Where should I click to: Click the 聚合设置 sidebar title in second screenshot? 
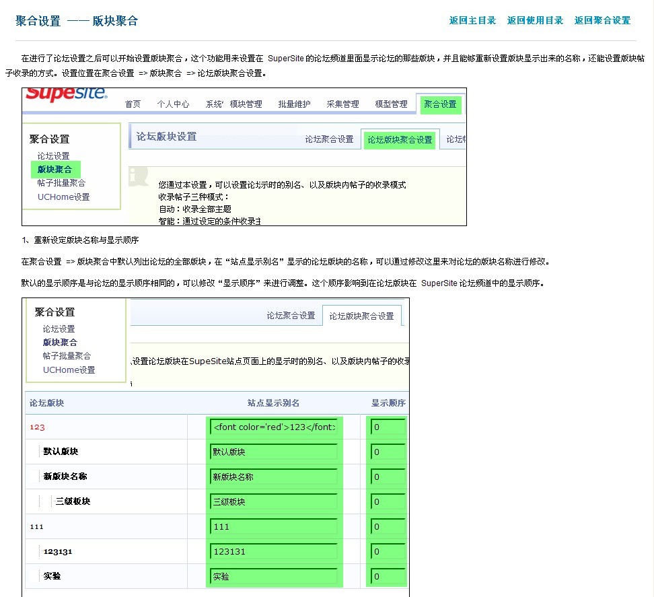tap(54, 312)
